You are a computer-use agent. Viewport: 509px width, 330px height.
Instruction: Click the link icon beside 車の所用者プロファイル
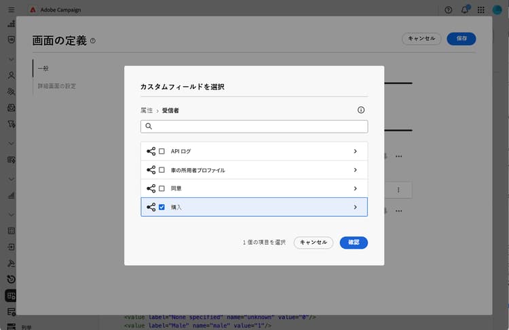[151, 170]
